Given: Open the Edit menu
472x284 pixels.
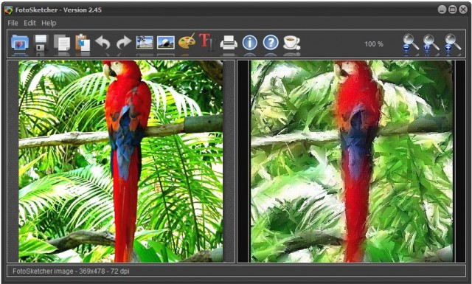Looking at the screenshot, I should click(x=29, y=23).
